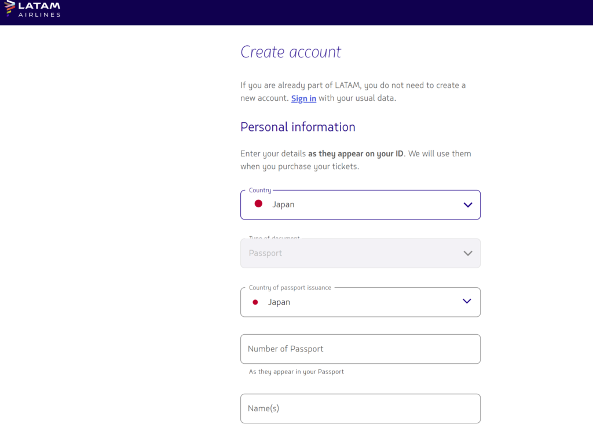Open Country of passport issuance combo box
The height and width of the screenshot is (428, 593).
click(360, 302)
